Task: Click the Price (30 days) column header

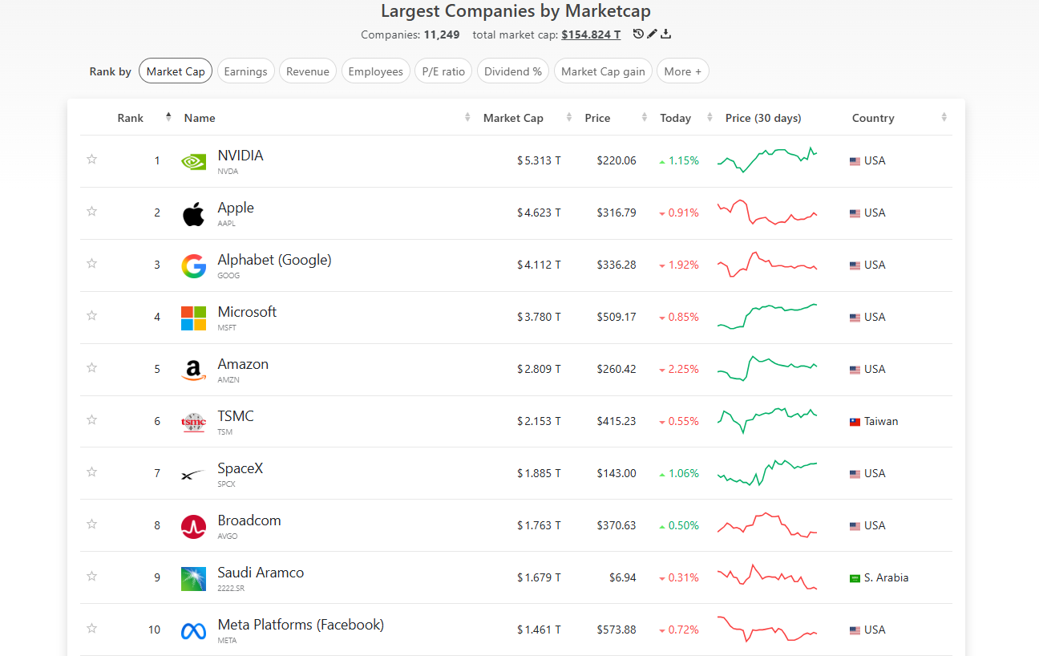Action: click(763, 118)
